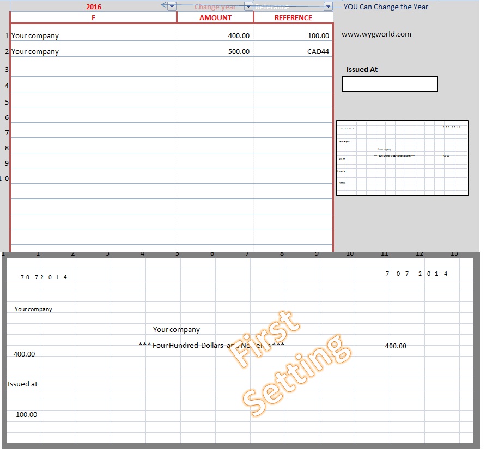Select the 2016 year heading cell
486x453 pixels.
tap(93, 7)
